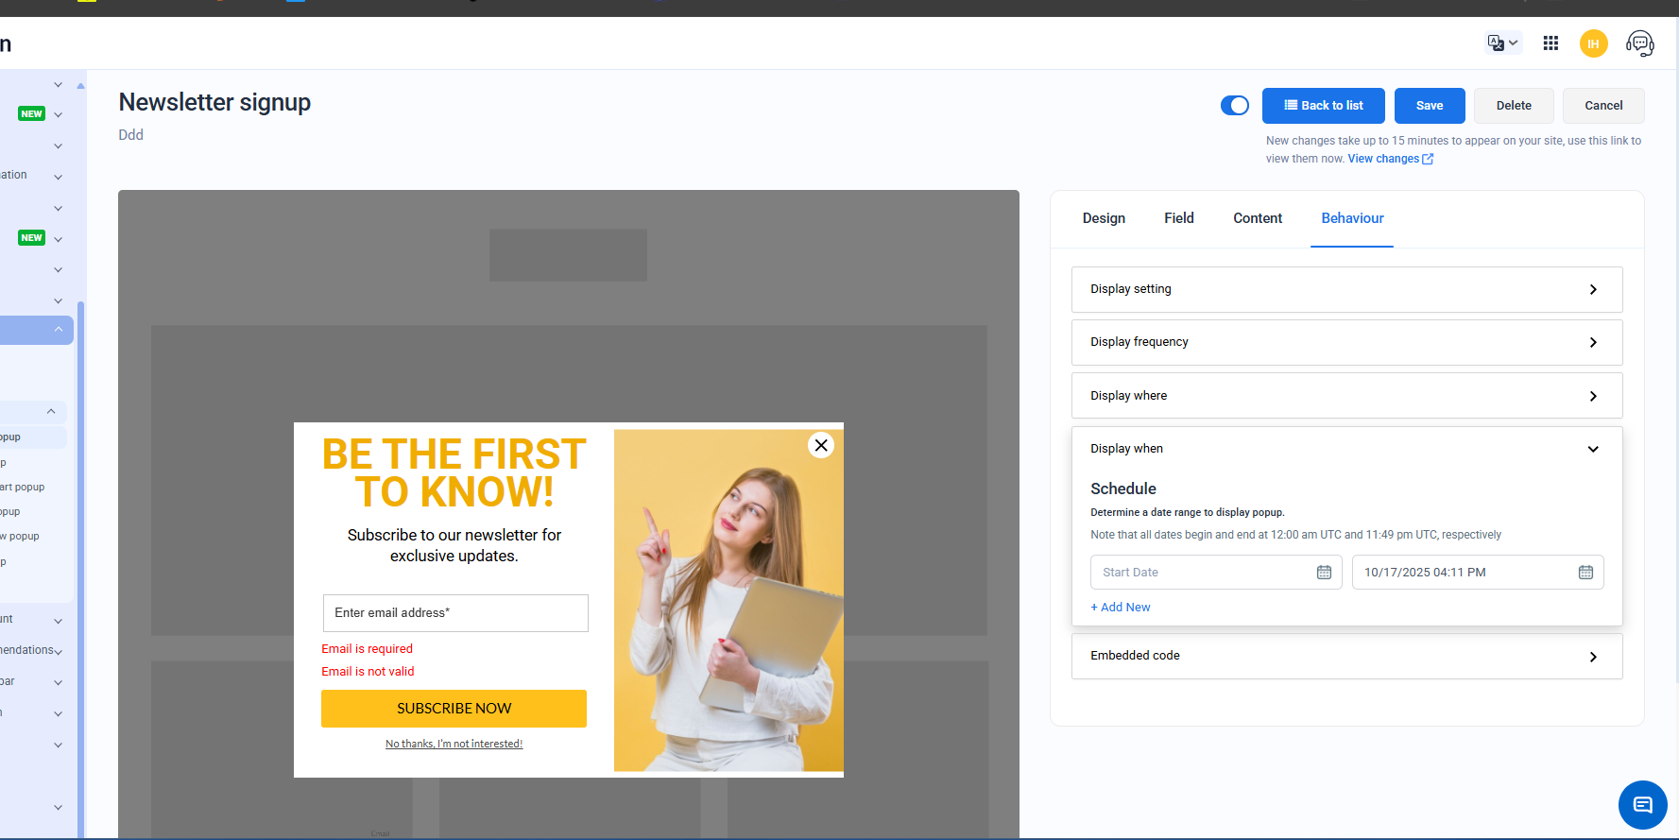1679x840 pixels.
Task: Click the + Add New schedule link
Action: [1121, 608]
